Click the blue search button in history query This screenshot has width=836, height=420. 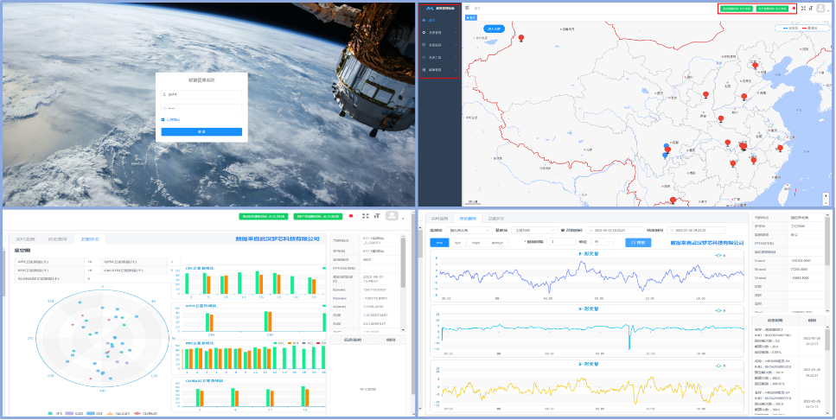coord(638,242)
